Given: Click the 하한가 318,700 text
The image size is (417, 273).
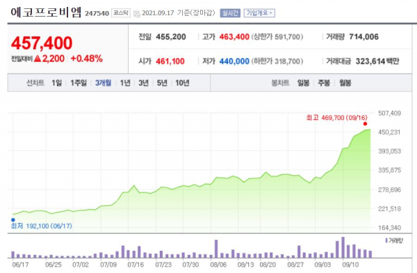Looking at the screenshot, I should [277, 62].
